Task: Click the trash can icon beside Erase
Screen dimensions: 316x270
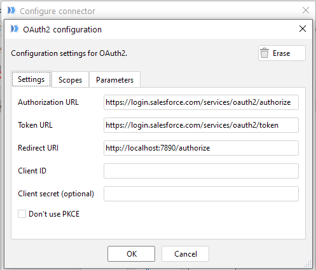Action: [x=264, y=53]
